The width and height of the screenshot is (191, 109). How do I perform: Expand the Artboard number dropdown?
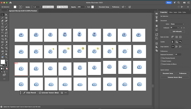(178, 28)
